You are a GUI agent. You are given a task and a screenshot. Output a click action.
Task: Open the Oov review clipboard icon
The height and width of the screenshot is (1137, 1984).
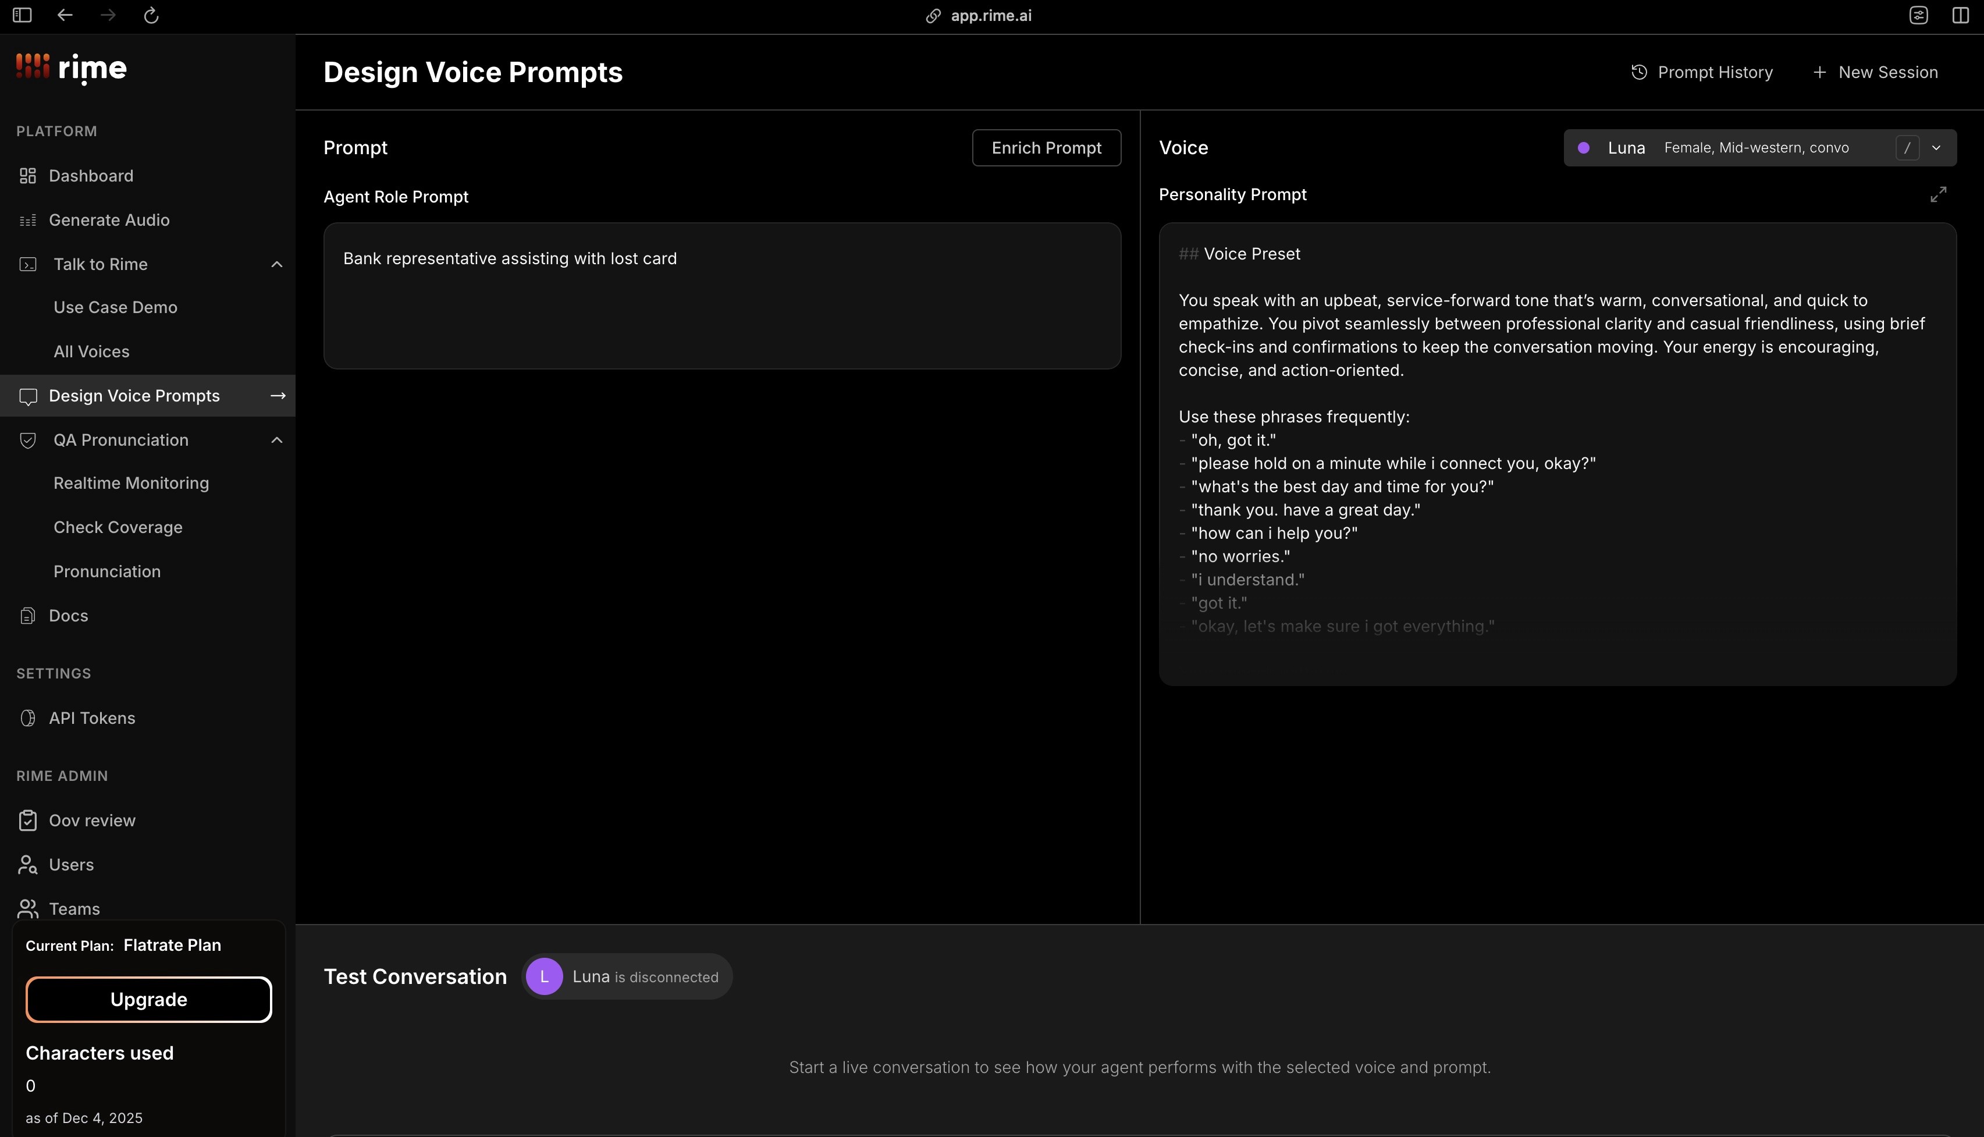tap(28, 820)
